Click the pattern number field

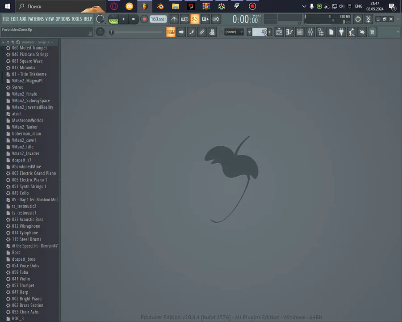(260, 32)
